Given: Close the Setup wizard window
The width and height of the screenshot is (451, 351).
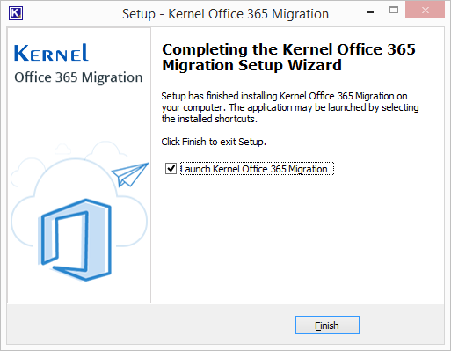Looking at the screenshot, I should (425, 11).
